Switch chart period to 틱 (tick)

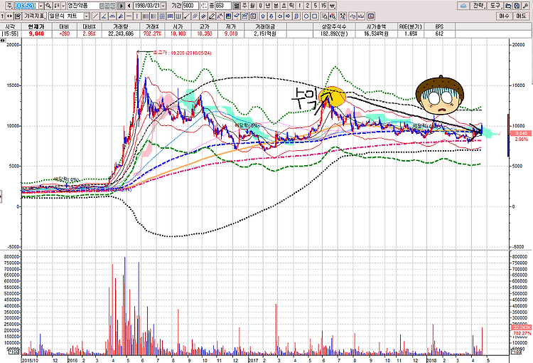(x=291, y=6)
